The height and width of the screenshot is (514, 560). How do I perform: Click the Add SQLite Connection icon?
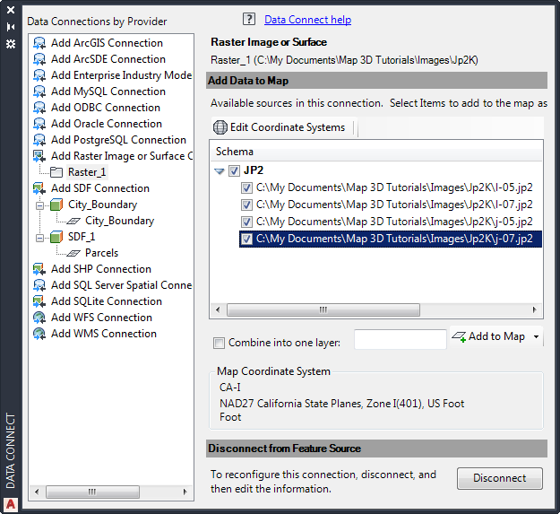39,301
